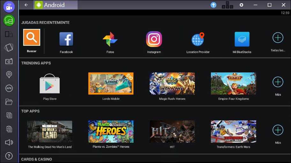The image size is (291, 163).
Task: Click the install APK sidebar icon
Action: (x=9, y=88)
